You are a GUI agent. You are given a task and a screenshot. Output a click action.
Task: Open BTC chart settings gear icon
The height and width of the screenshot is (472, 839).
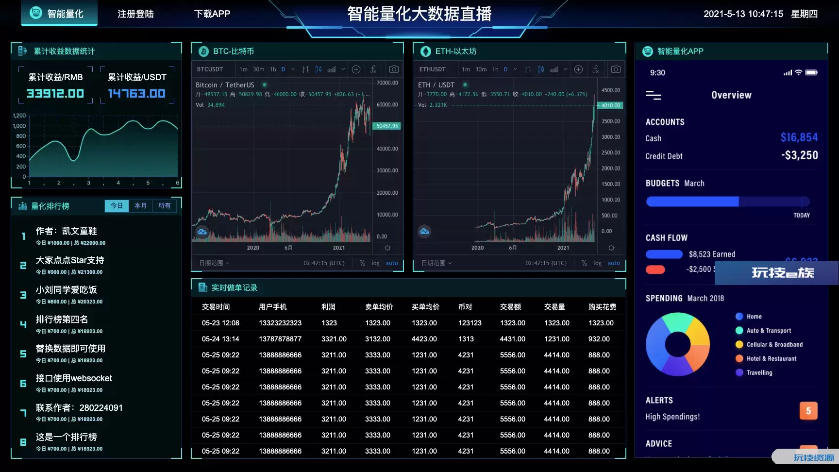(x=387, y=248)
